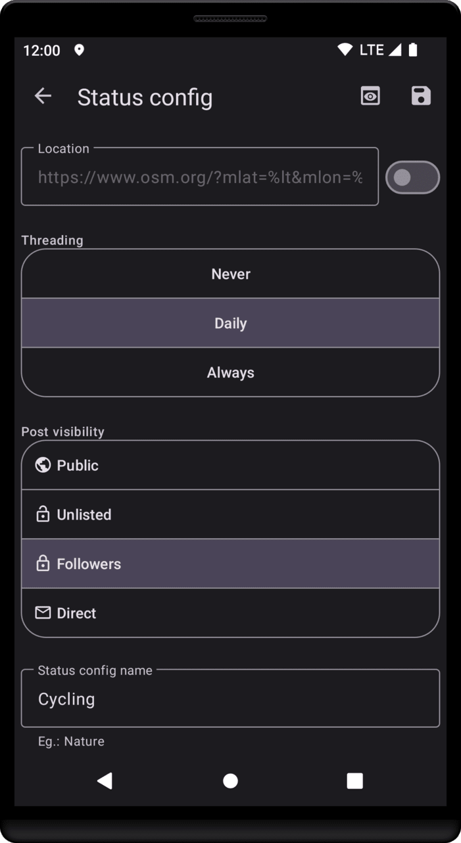Click the globe icon beside Public

[43, 465]
